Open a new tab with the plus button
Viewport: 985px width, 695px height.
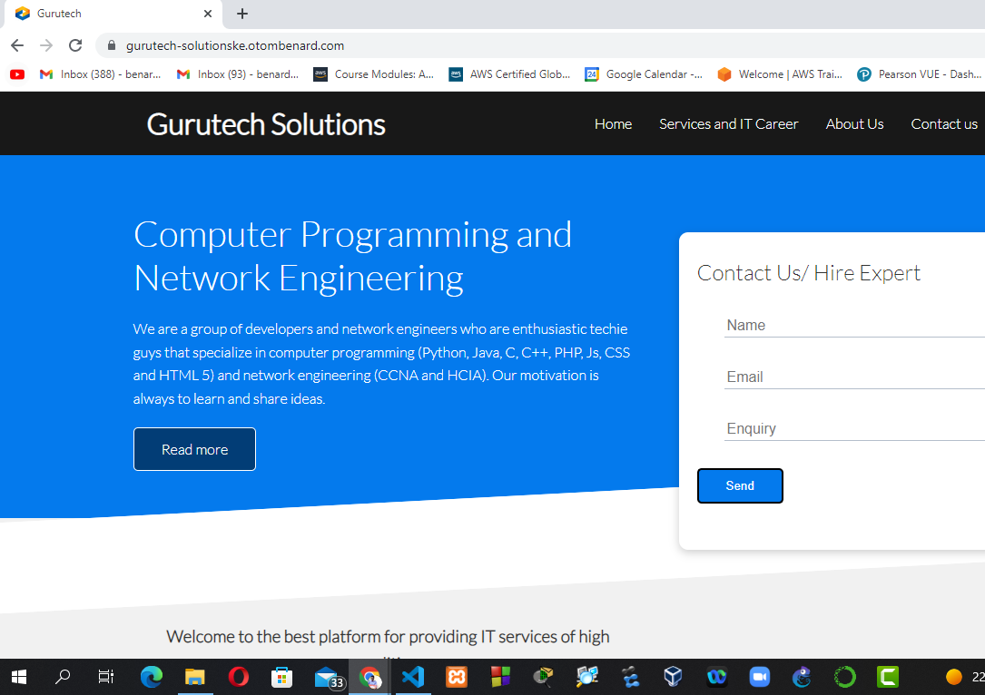point(242,14)
